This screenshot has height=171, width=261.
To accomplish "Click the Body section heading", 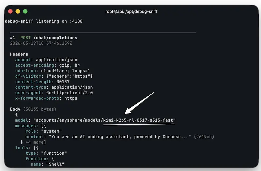I will tap(15, 109).
